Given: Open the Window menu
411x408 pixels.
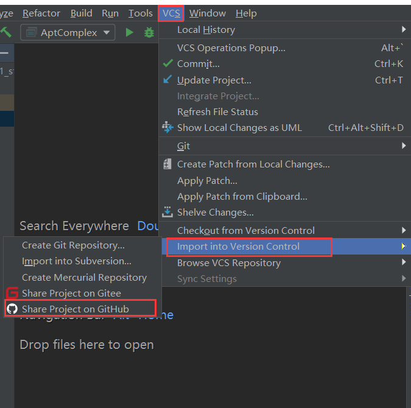Looking at the screenshot, I should point(208,13).
